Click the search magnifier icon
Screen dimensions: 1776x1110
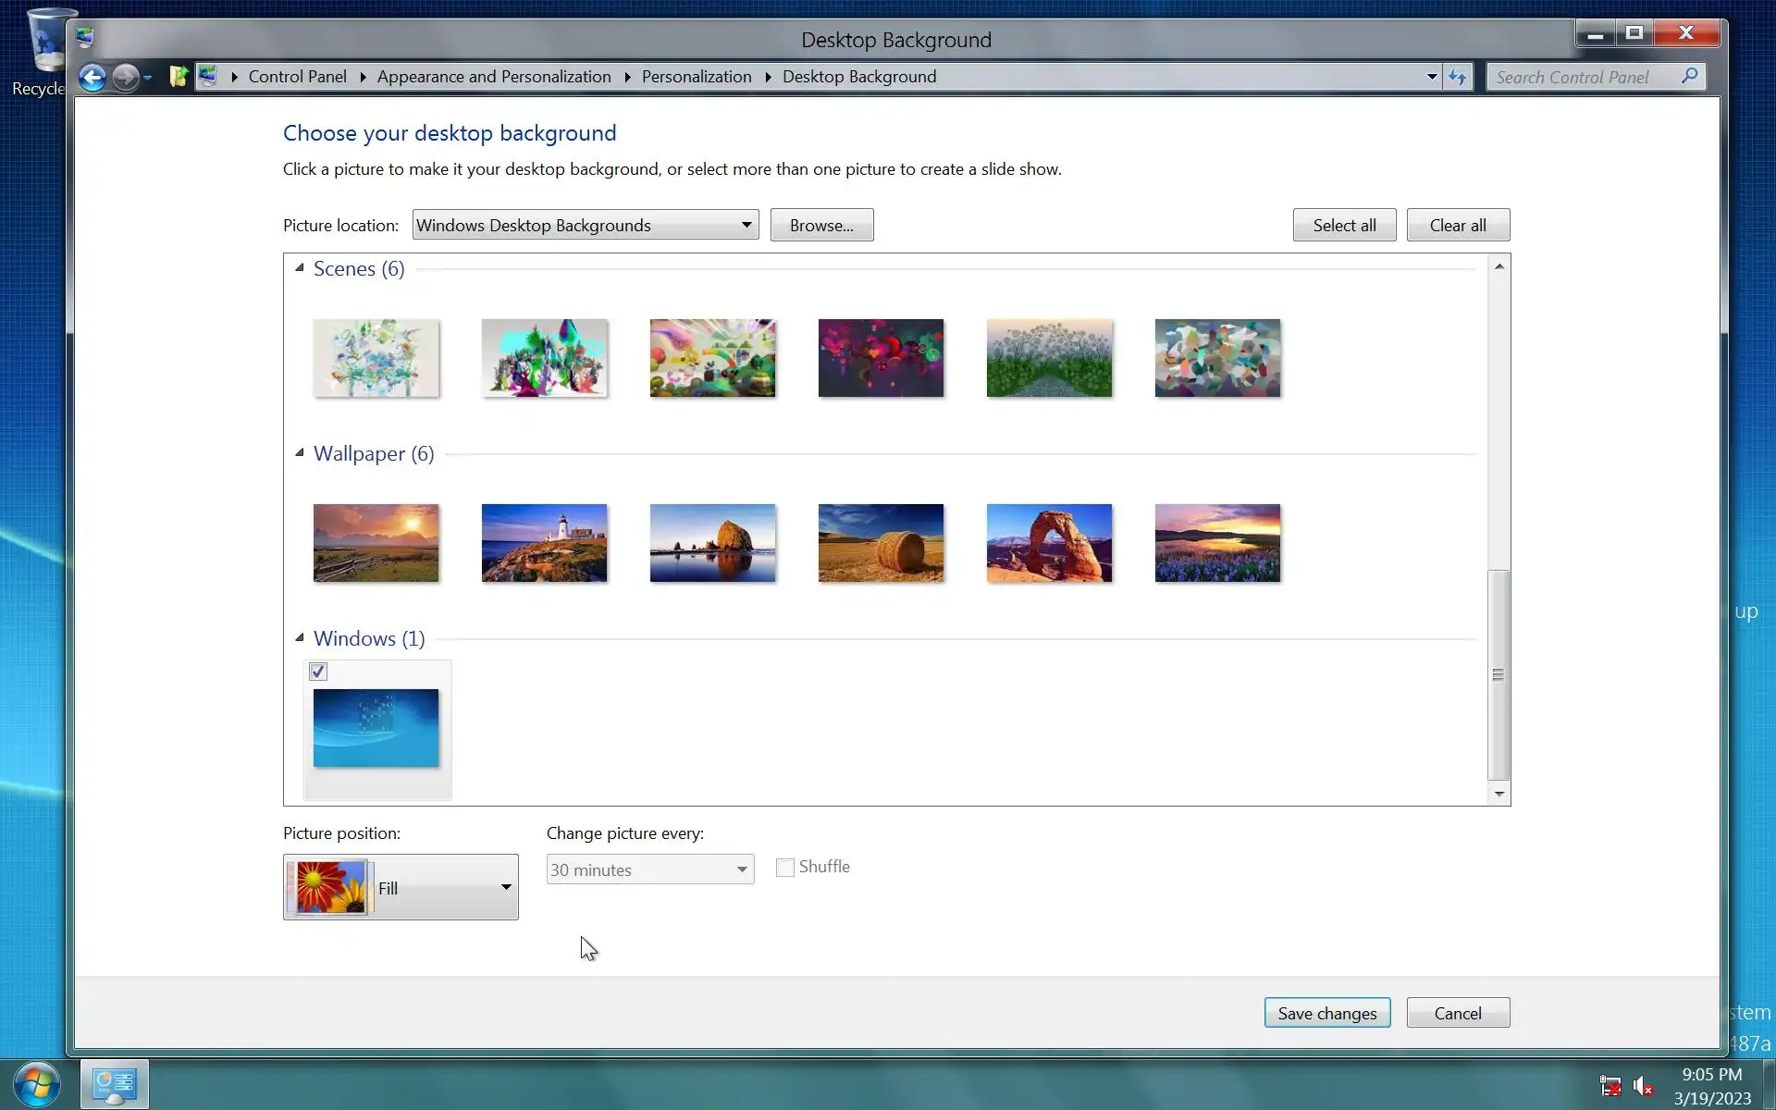(1689, 76)
